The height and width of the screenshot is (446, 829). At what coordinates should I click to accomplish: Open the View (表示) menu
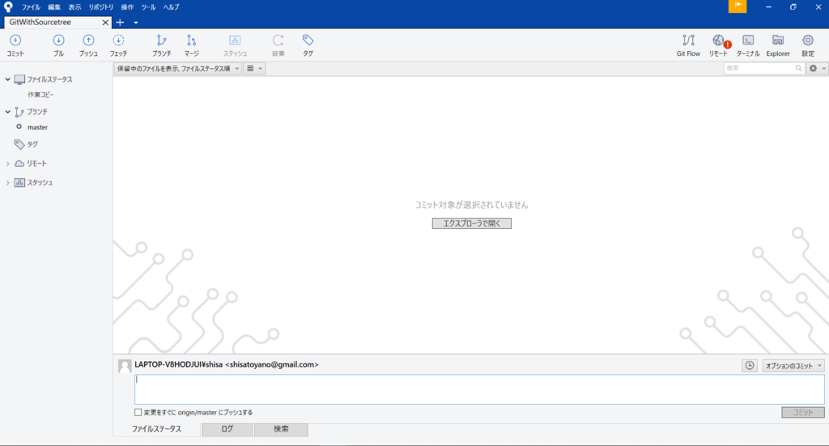click(x=74, y=6)
